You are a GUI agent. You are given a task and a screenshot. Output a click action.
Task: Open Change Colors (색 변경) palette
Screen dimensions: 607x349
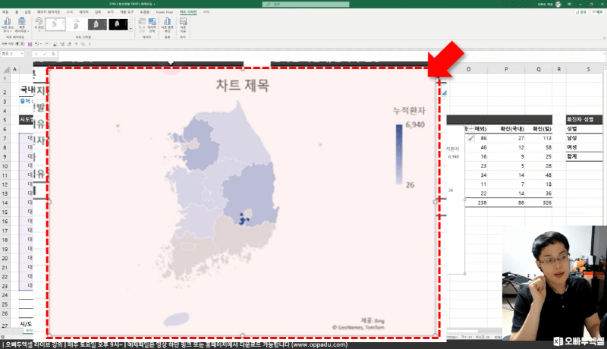point(39,24)
